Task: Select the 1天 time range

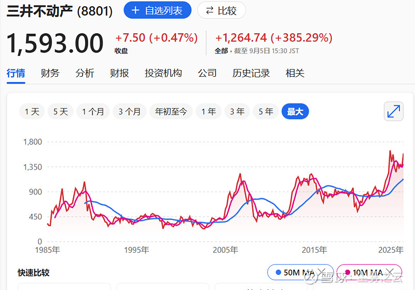Action: coord(32,112)
